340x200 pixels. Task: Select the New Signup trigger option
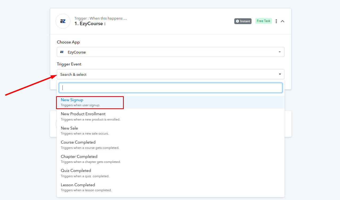click(x=171, y=102)
